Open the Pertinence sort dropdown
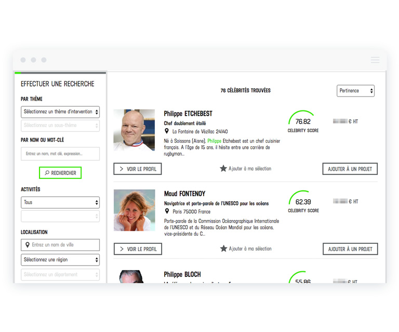The height and width of the screenshot is (332, 399). [355, 91]
